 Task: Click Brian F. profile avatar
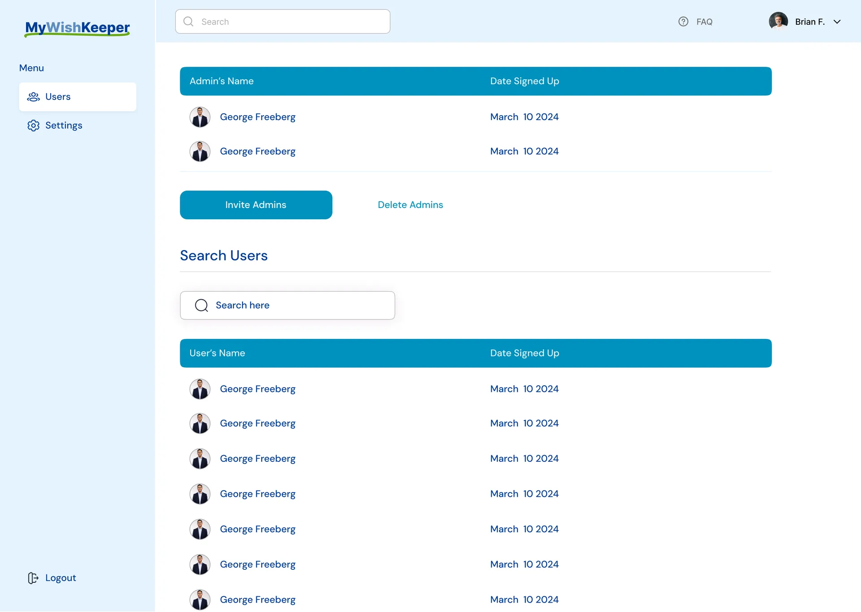point(778,22)
